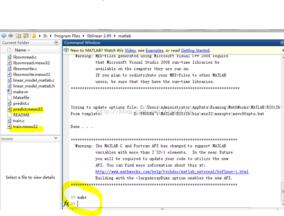The image size is (284, 216).
Task: Open Command Window actions menu button
Action: 282,43
